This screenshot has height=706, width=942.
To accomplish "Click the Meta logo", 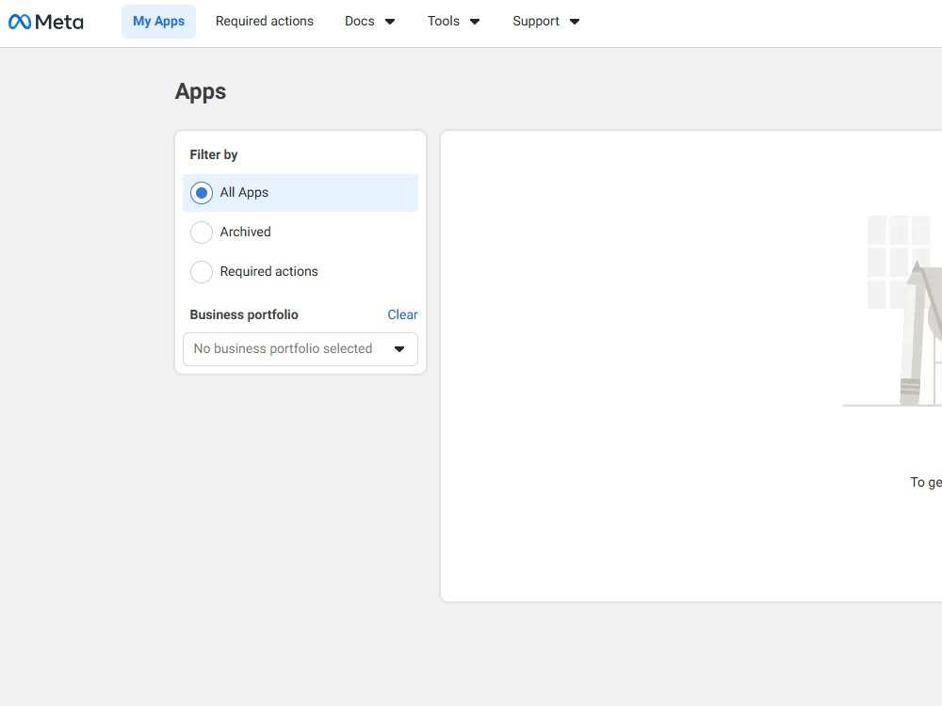I will [x=45, y=22].
